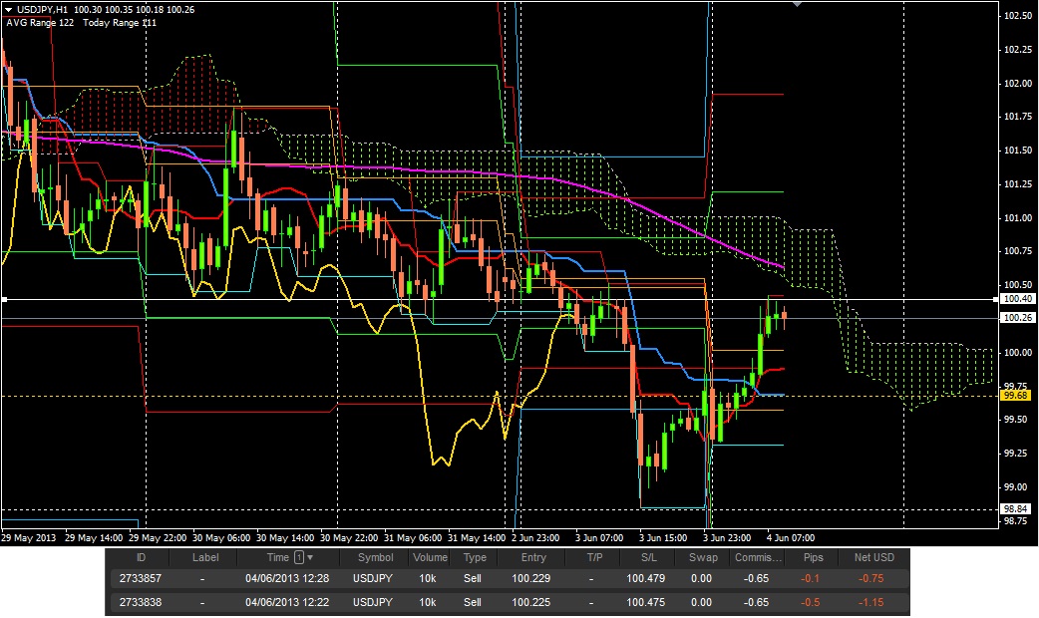This screenshot has width=1039, height=618.
Task: Sort positions by Label column header
Action: pos(205,558)
